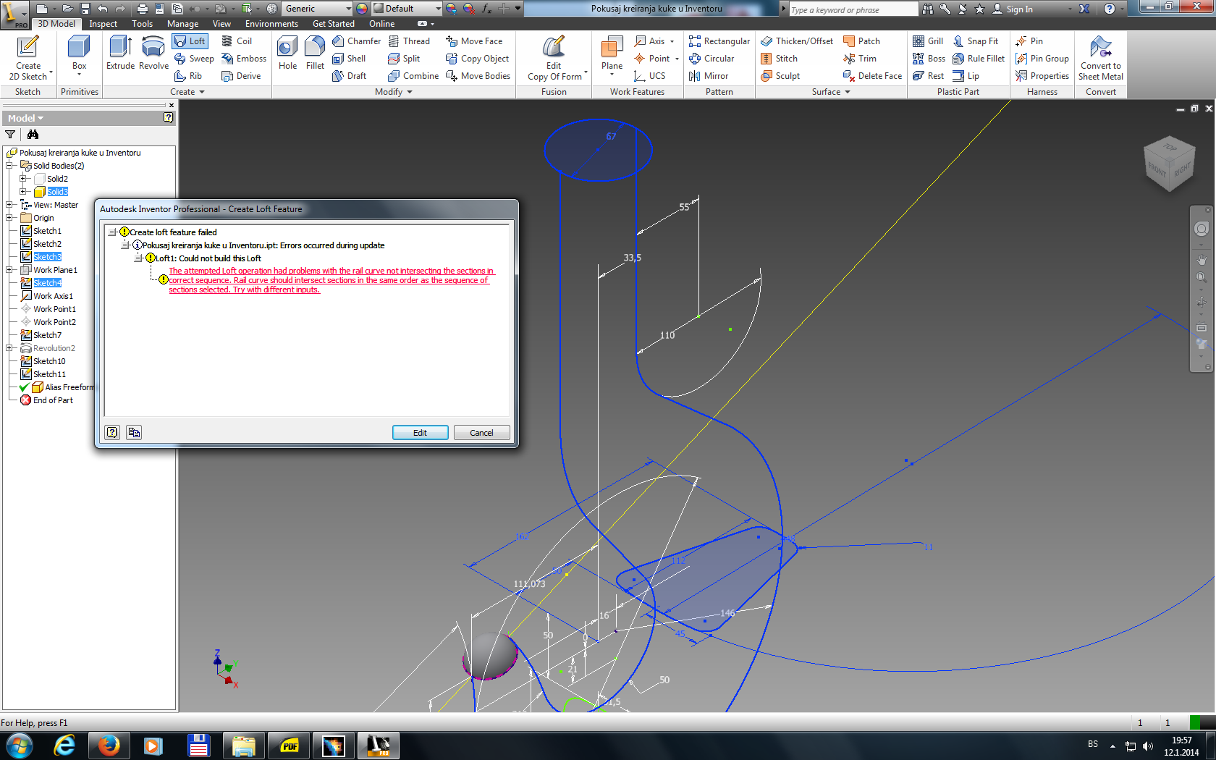Open the Get Started tab
The height and width of the screenshot is (760, 1216).
(334, 24)
